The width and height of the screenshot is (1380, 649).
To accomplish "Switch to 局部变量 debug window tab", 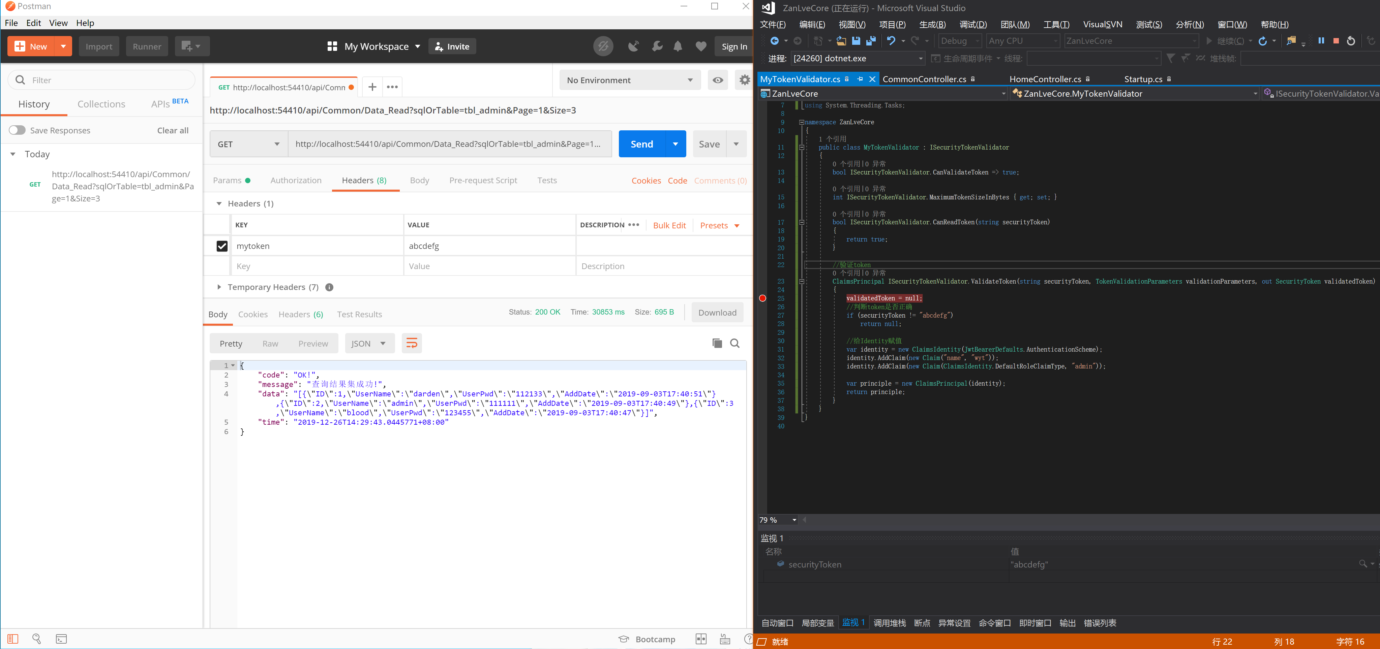I will (x=817, y=623).
